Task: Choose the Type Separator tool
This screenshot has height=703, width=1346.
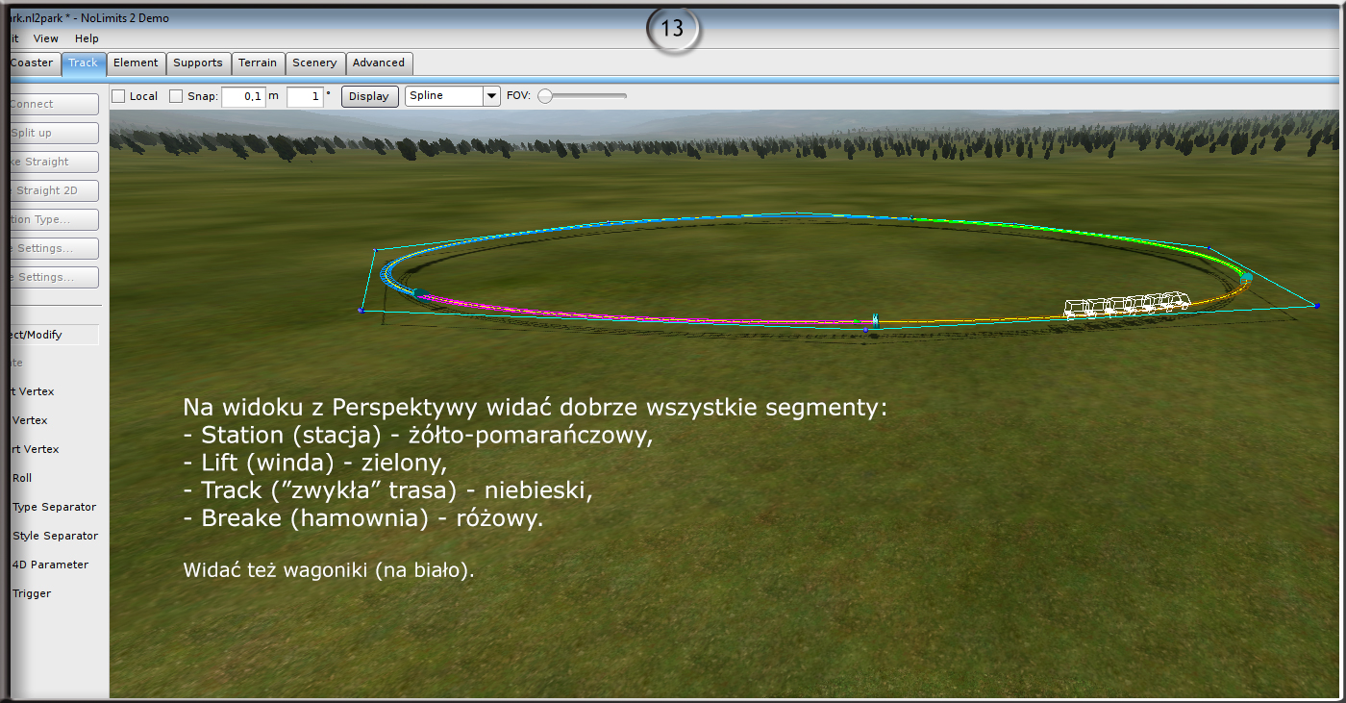Action: pos(54,507)
